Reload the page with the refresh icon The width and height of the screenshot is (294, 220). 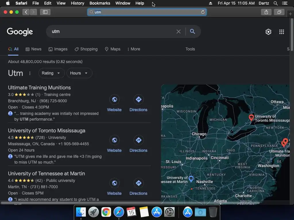pos(203,12)
